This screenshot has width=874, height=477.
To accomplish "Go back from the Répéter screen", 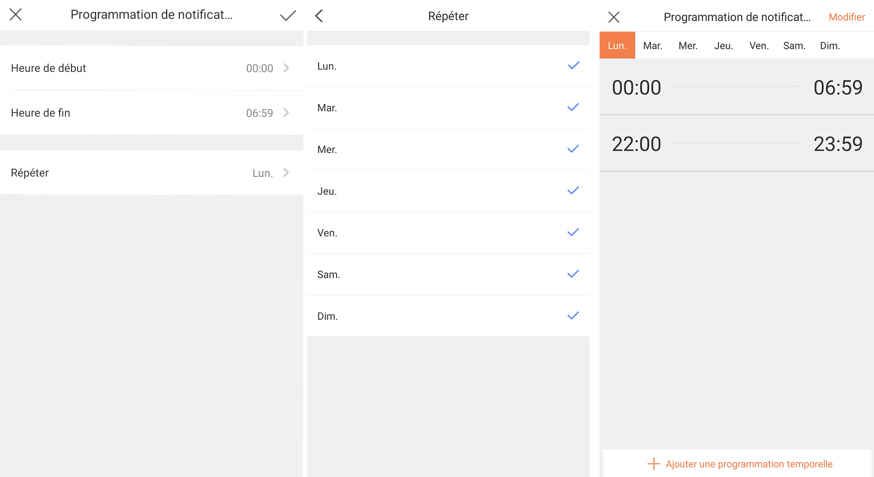I will 319,16.
